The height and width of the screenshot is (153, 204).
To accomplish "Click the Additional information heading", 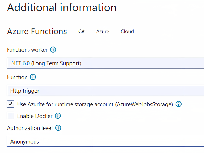I will 62,7.
